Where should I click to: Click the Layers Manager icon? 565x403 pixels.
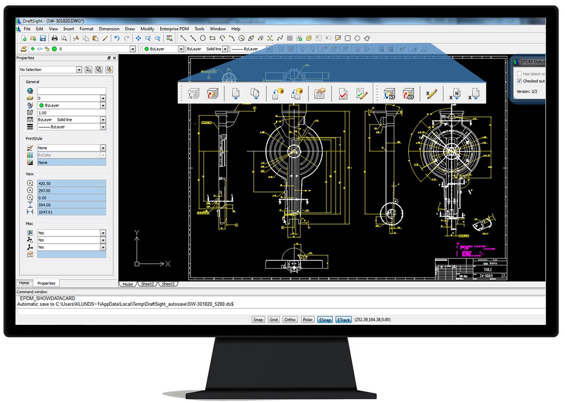coord(24,49)
